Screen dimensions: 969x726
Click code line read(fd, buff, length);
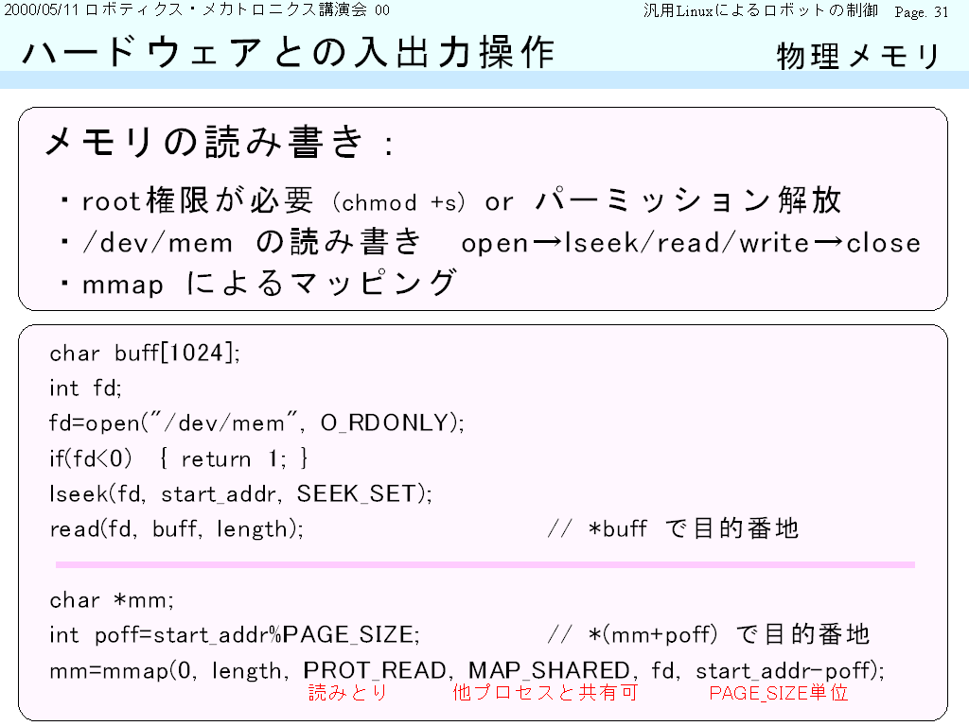176,528
